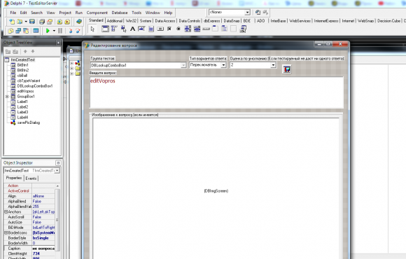This screenshot has height=259, width=406.
Task: Open the Component menu
Action: point(97,13)
